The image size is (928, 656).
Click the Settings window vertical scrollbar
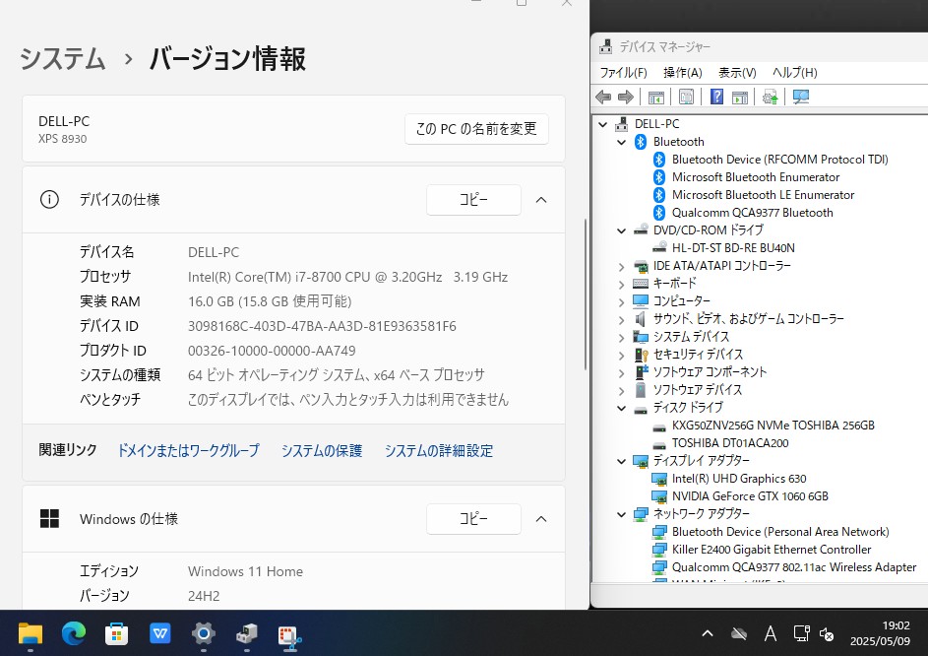point(586,295)
